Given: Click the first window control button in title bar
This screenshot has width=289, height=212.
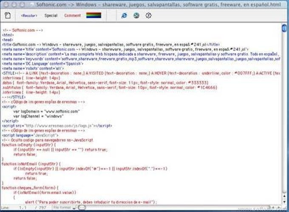Looking at the screenshot, I should pyautogui.click(x=6, y=5).
